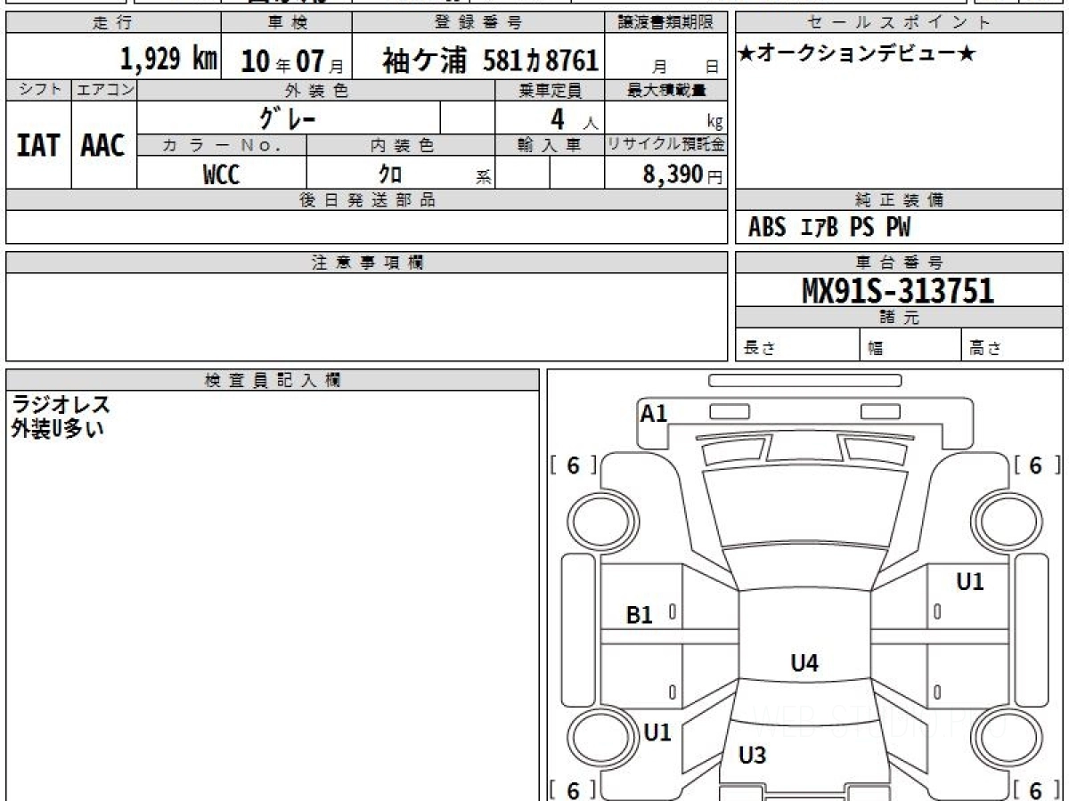Select the registration number 袖ケ浦 581カ8761

tap(490, 61)
